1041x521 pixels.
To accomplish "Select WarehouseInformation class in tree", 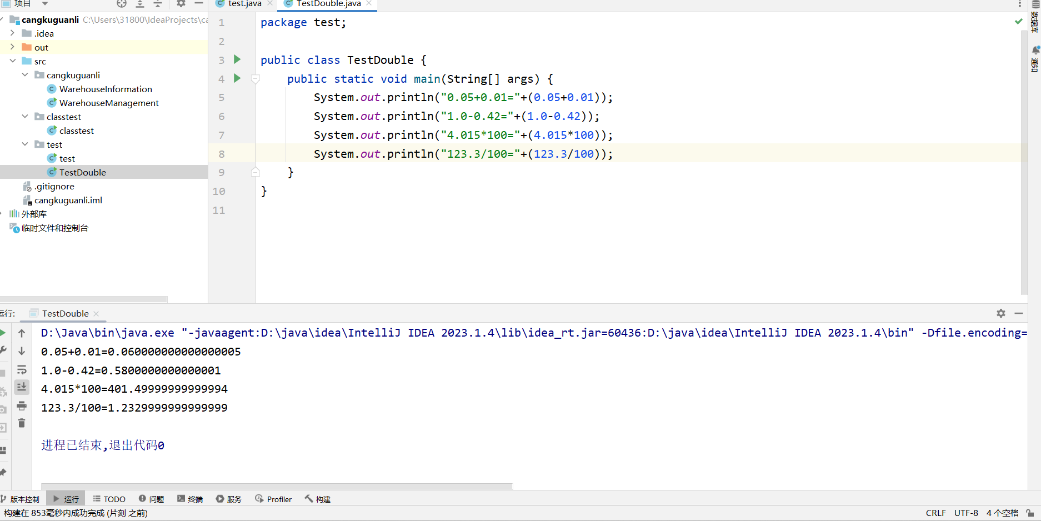I will [x=106, y=89].
